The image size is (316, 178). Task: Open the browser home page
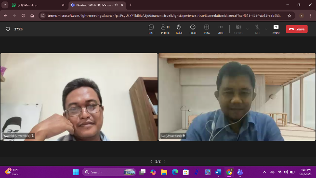point(32,15)
